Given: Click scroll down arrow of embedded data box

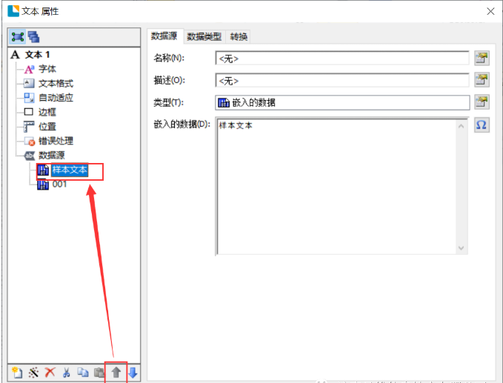Looking at the screenshot, I should (462, 248).
